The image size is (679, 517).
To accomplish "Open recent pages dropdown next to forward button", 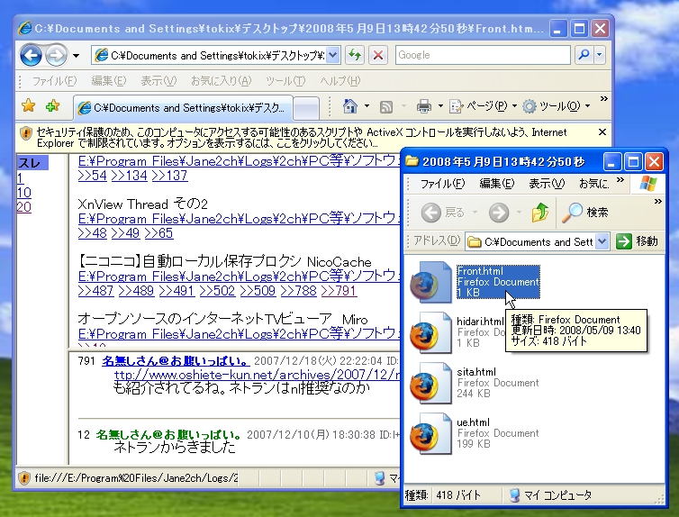I will click(77, 56).
